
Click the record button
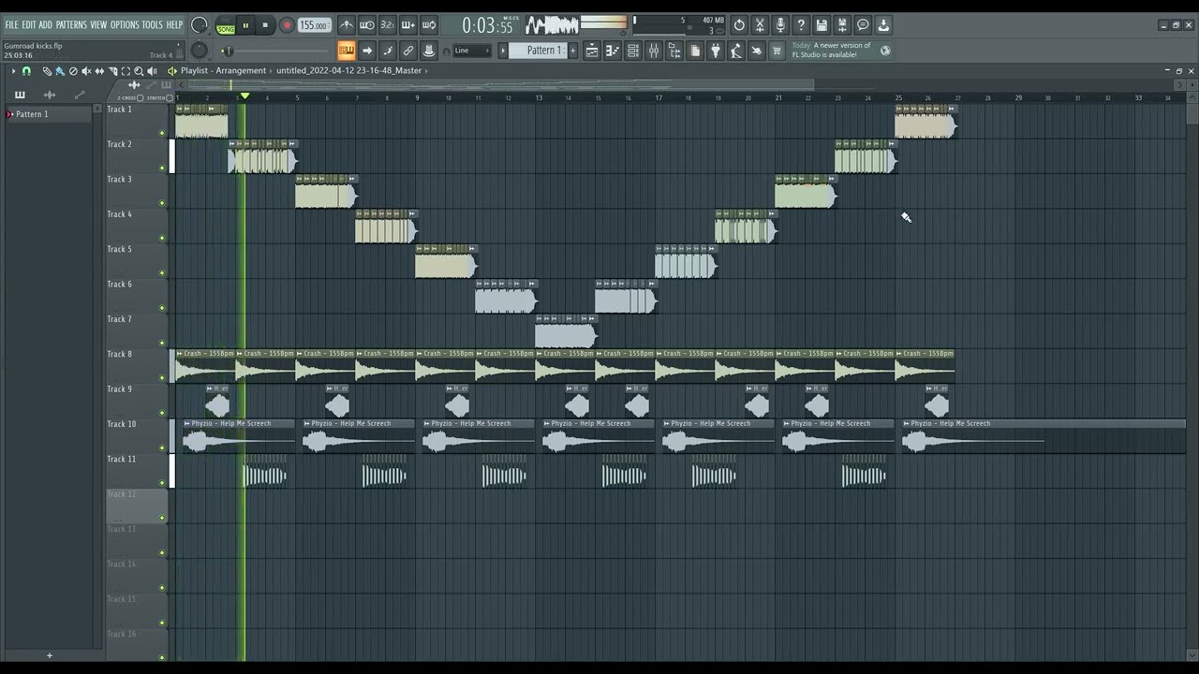pos(287,26)
